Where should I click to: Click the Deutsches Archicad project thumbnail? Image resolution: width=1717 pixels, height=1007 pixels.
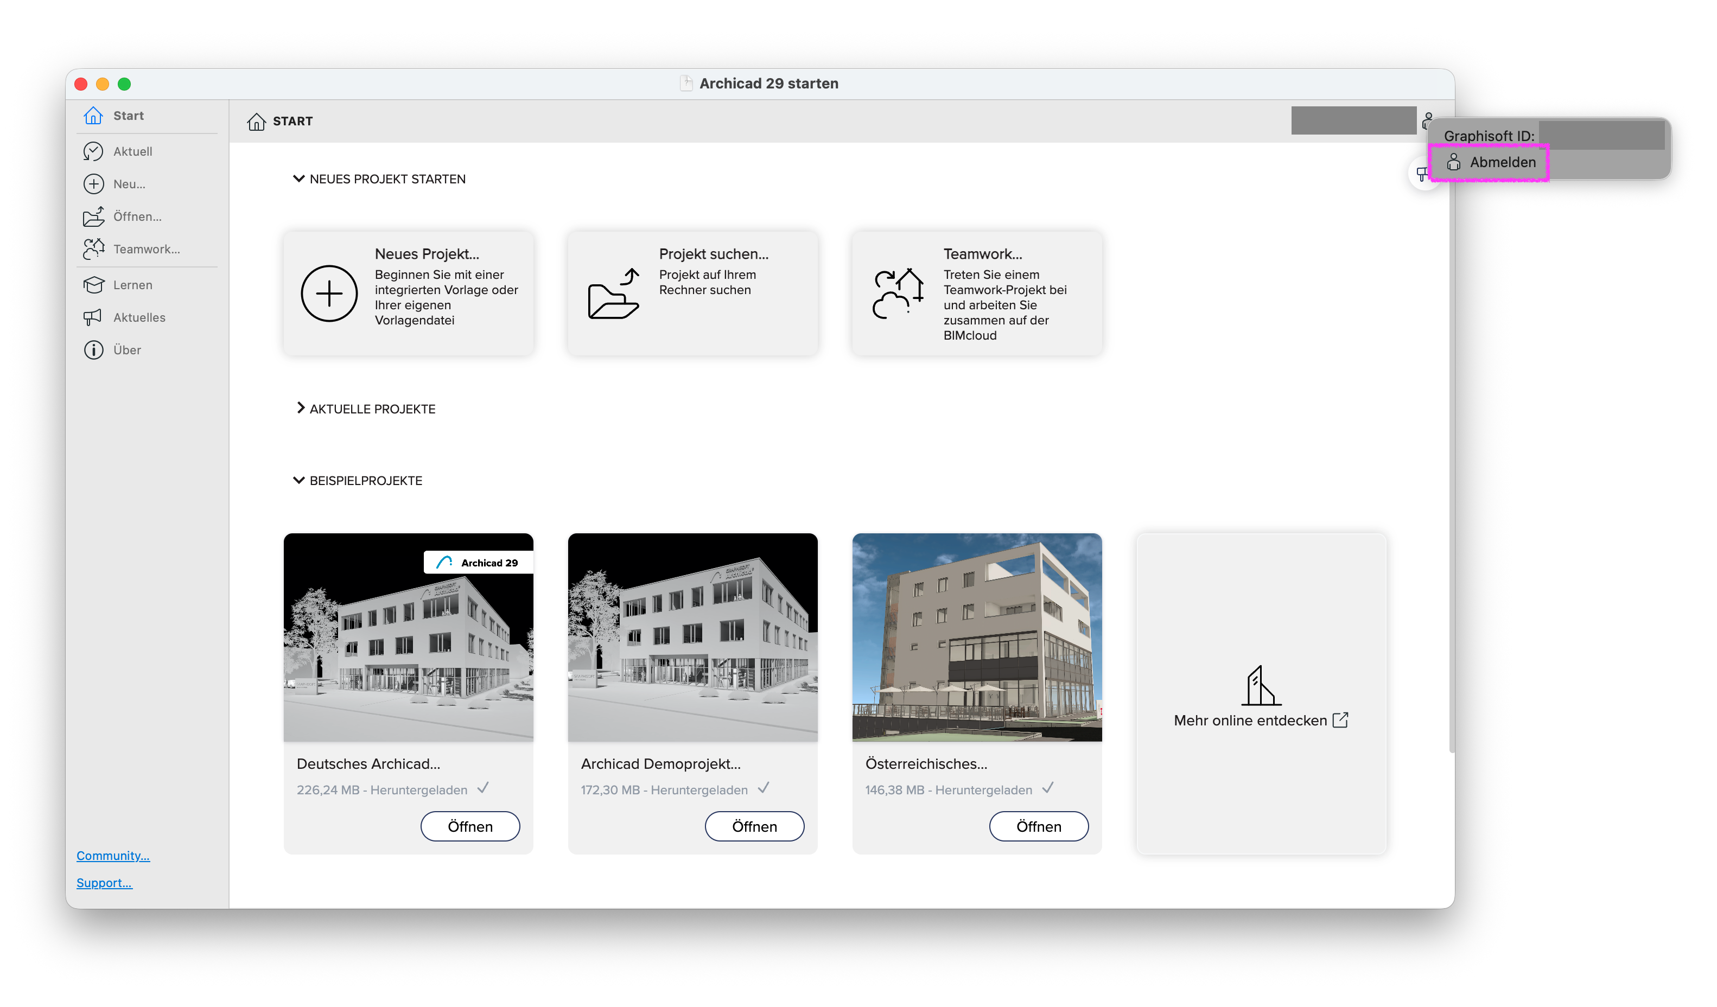pyautogui.click(x=409, y=637)
